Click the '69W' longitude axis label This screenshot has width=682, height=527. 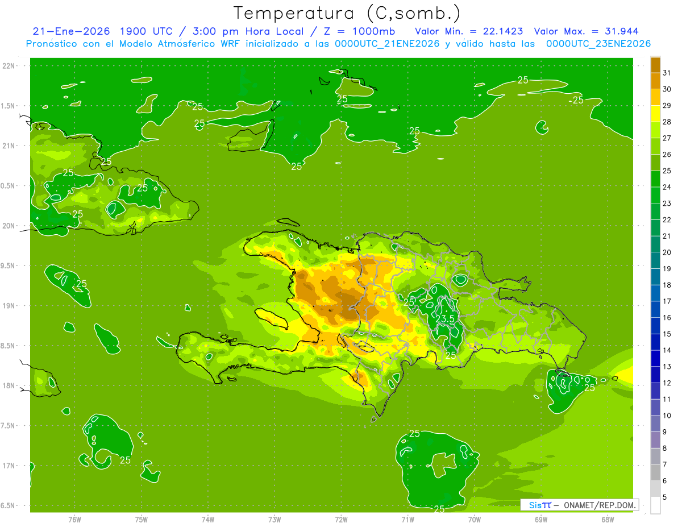coord(541,519)
